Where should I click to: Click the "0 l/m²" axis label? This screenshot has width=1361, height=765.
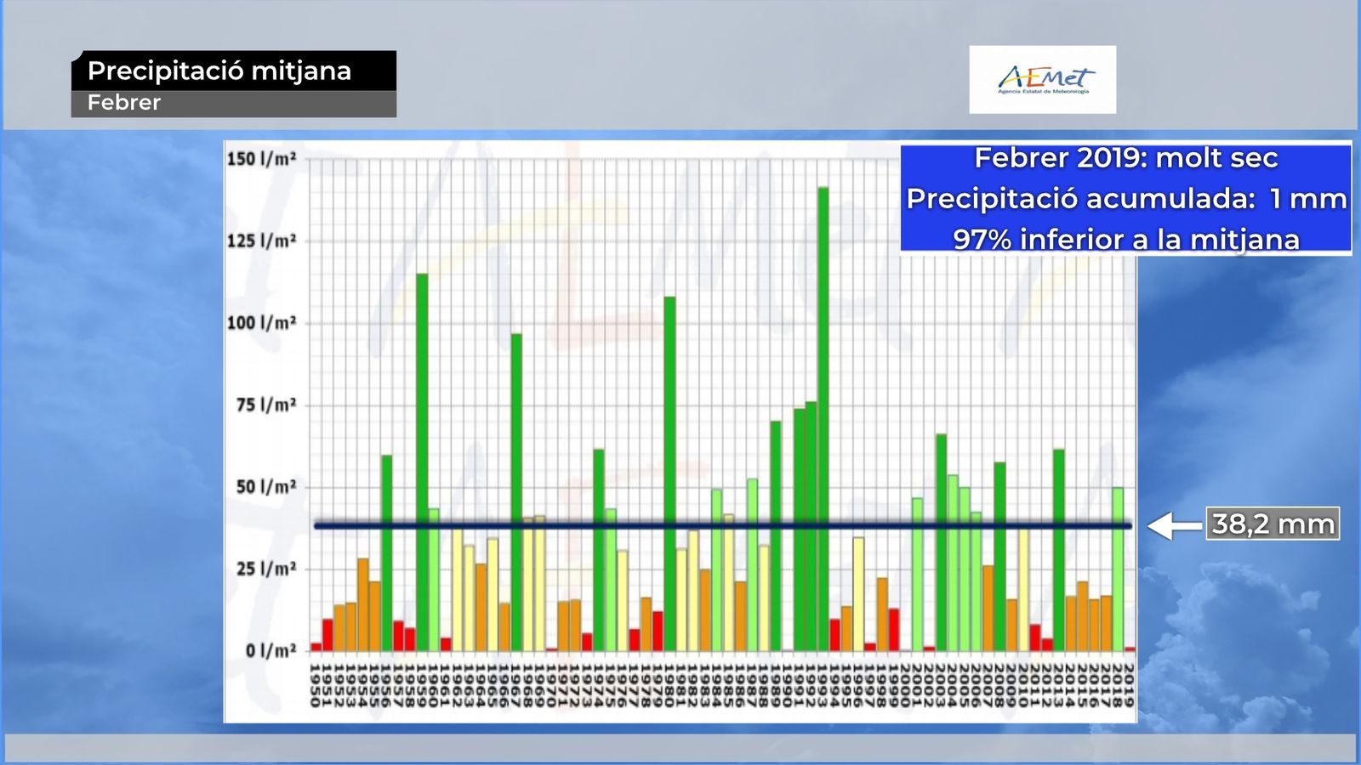[x=270, y=651]
